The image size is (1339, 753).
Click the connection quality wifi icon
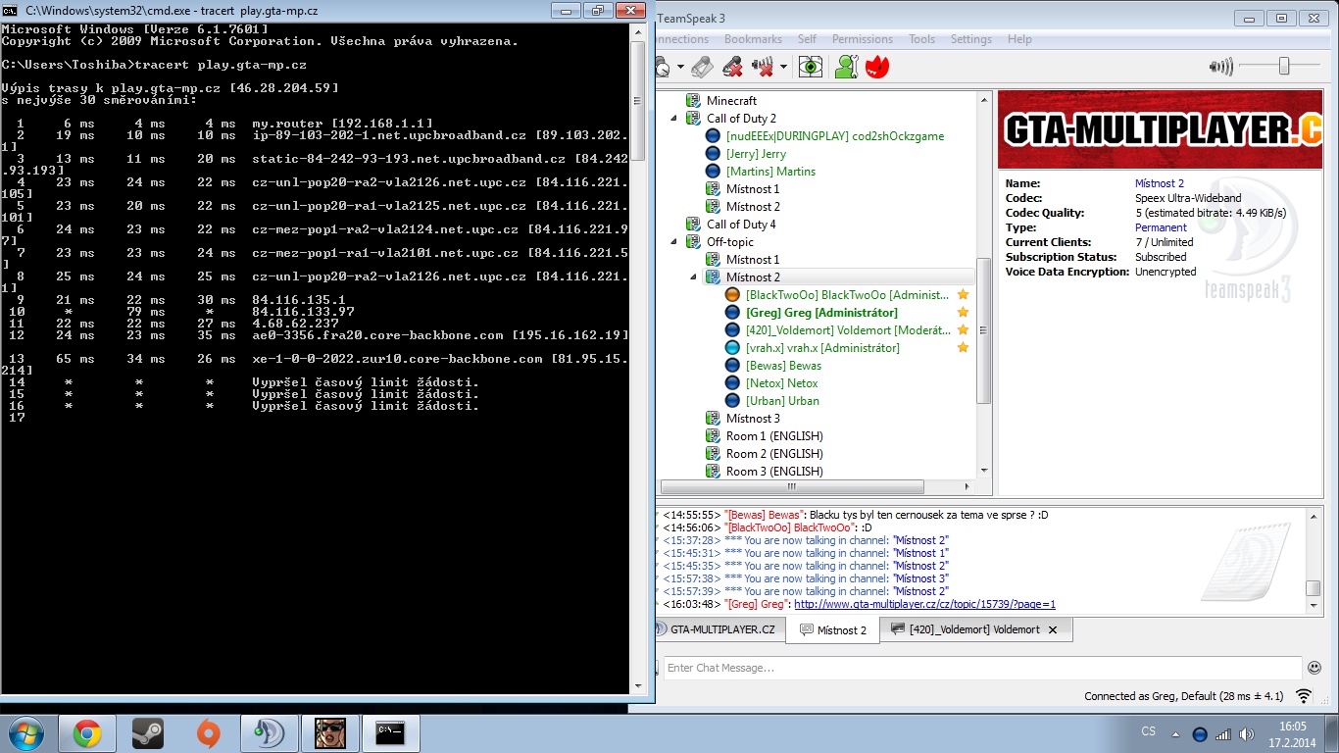1304,696
